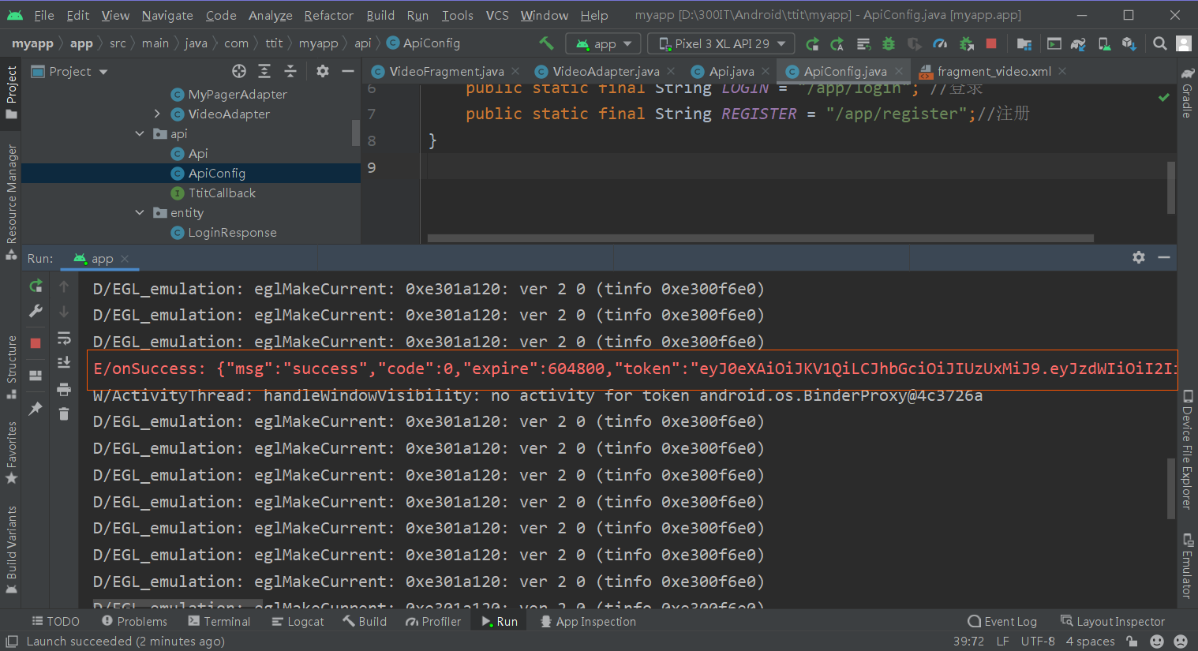
Task: Click red Stop icon in Run panel
Action: 36,343
